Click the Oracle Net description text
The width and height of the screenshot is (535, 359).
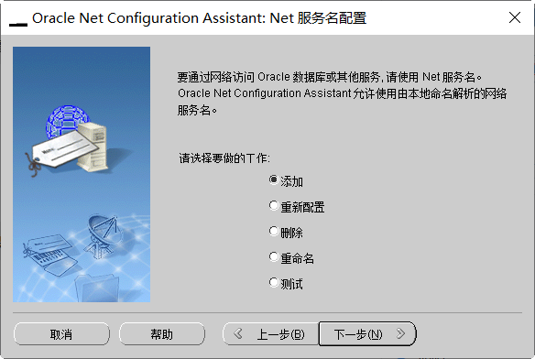coord(343,93)
